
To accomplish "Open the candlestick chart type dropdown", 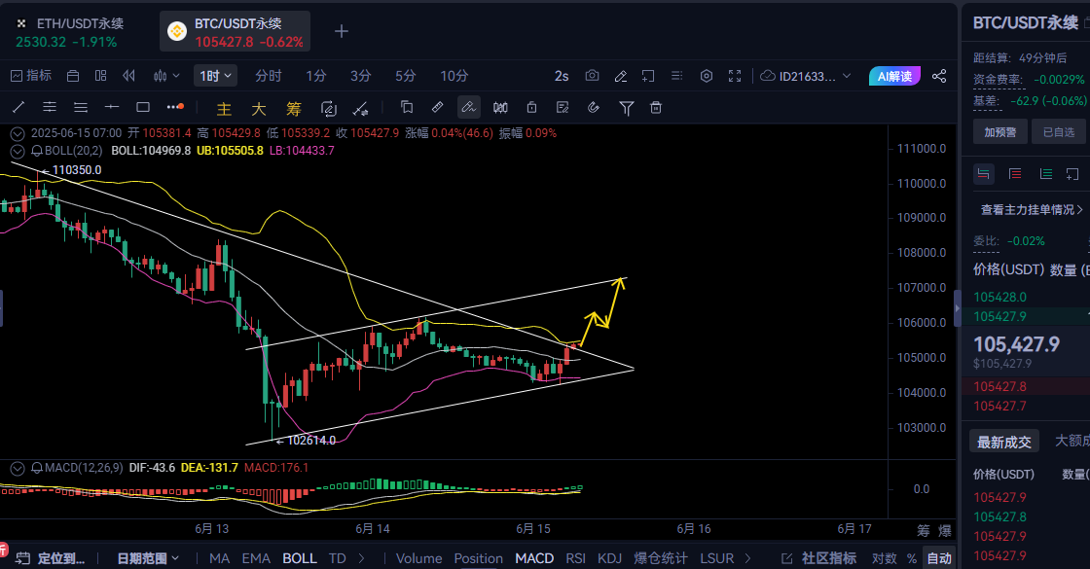I will pyautogui.click(x=166, y=76).
